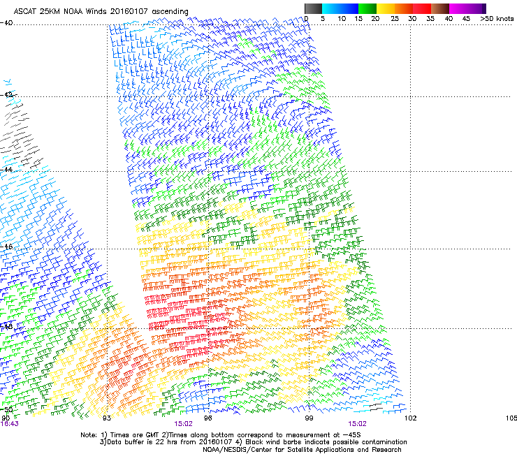The height and width of the screenshot is (454, 517).
Task: Click the black contaminated wind barbs near bottom right
Action: coord(376,407)
